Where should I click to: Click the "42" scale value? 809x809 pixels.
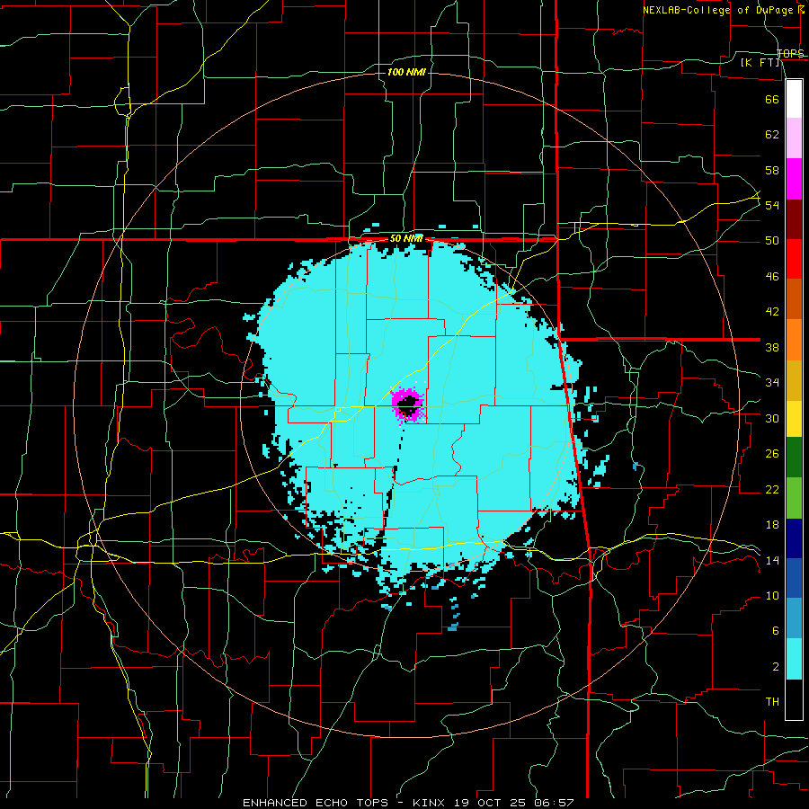tap(772, 312)
